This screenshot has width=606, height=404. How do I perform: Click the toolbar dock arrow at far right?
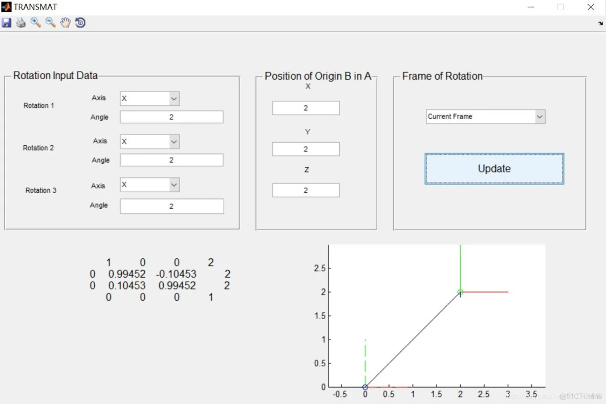coord(600,24)
